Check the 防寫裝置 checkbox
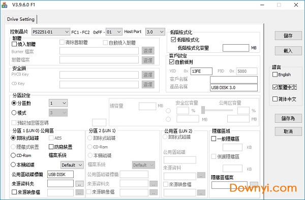 [51, 147]
